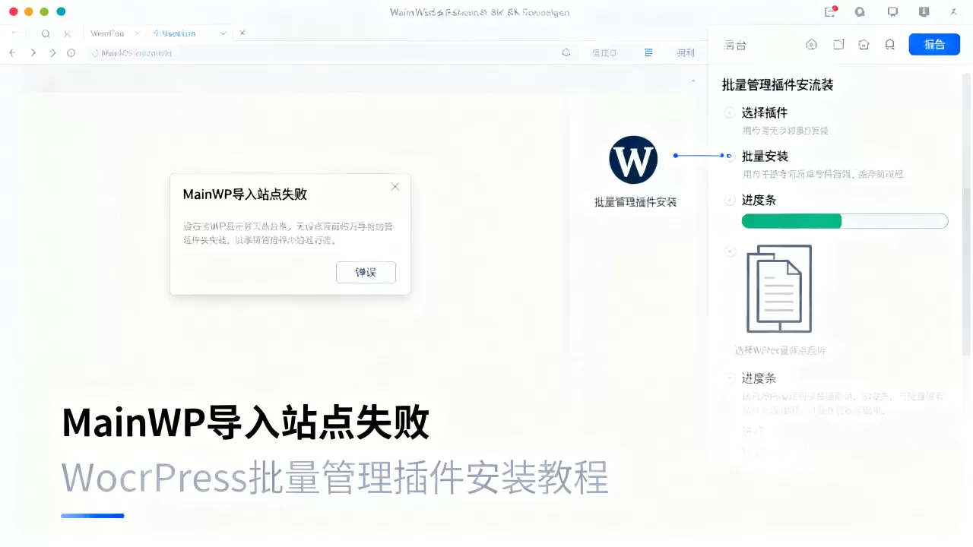
Task: Click the gray text button after reload
Action: pos(604,53)
